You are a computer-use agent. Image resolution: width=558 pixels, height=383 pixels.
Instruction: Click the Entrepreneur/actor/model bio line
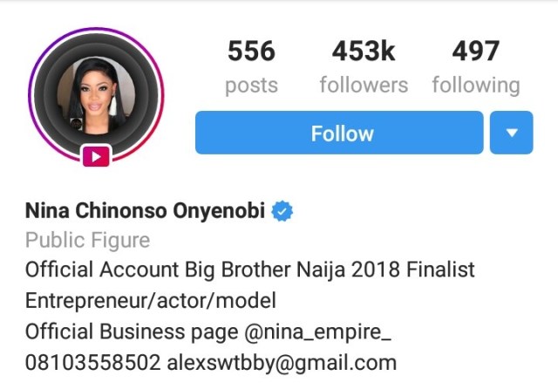[151, 301]
